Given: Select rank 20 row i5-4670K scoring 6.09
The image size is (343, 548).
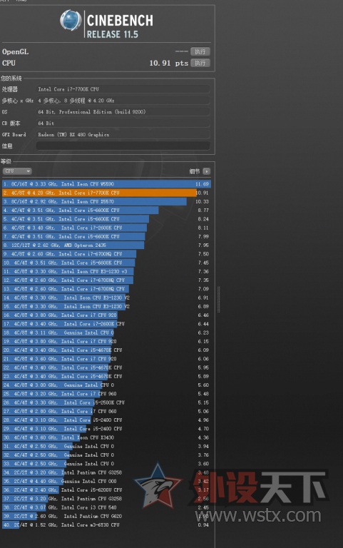Looking at the screenshot, I should [106, 350].
